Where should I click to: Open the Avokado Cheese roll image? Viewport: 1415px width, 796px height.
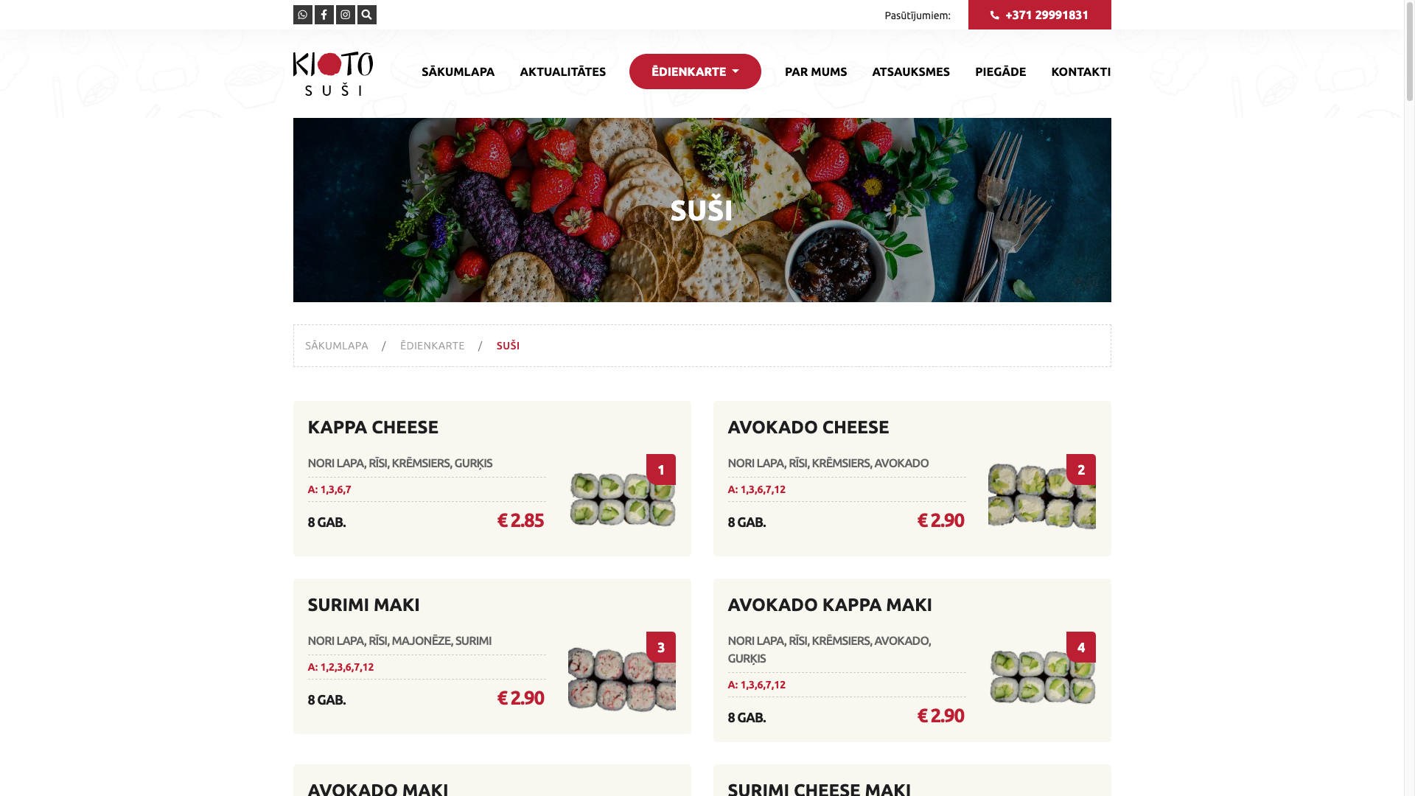pos(1041,496)
